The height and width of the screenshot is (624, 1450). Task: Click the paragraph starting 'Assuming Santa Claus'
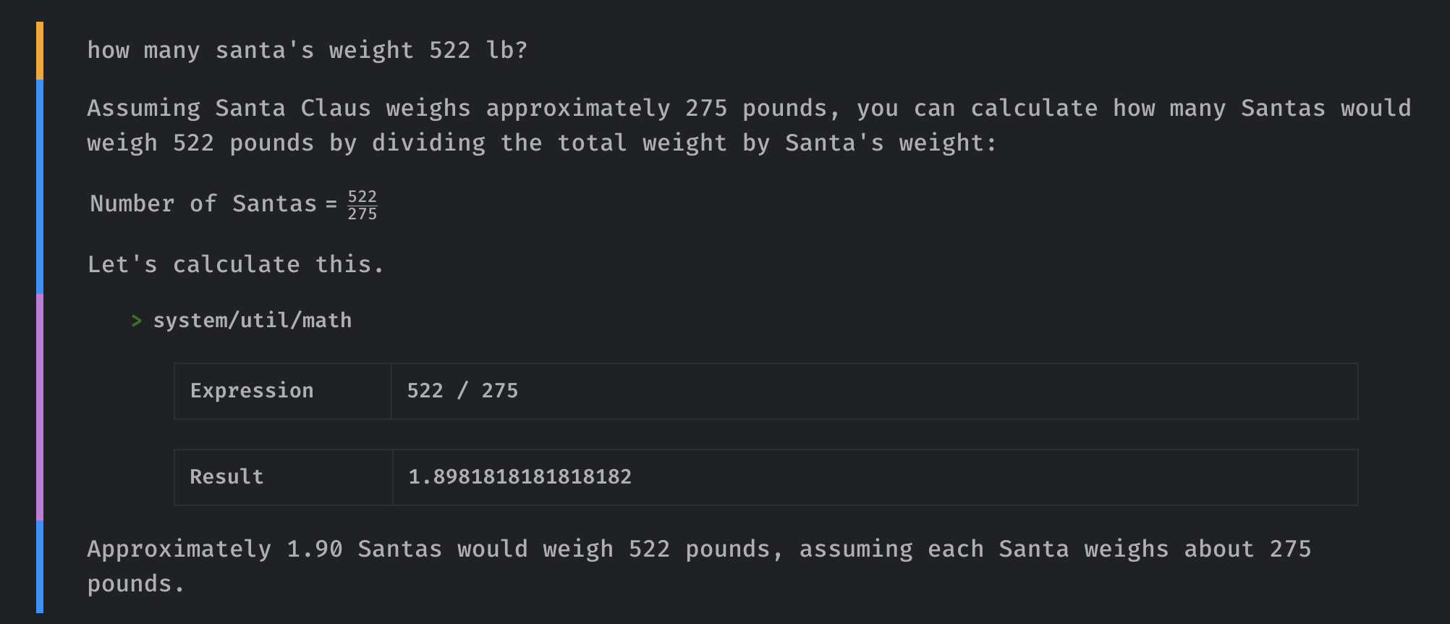pyautogui.click(x=749, y=126)
